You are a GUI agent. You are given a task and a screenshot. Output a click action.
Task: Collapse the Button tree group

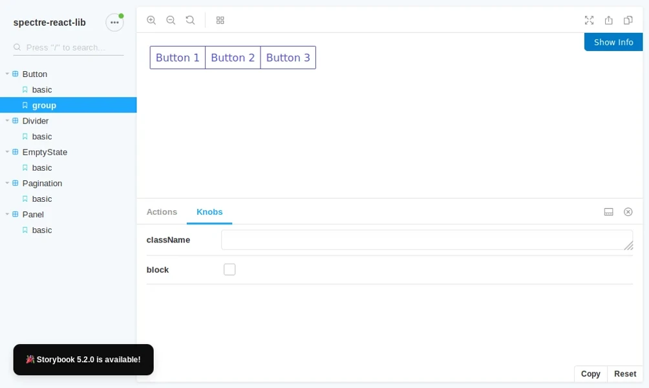click(x=7, y=74)
